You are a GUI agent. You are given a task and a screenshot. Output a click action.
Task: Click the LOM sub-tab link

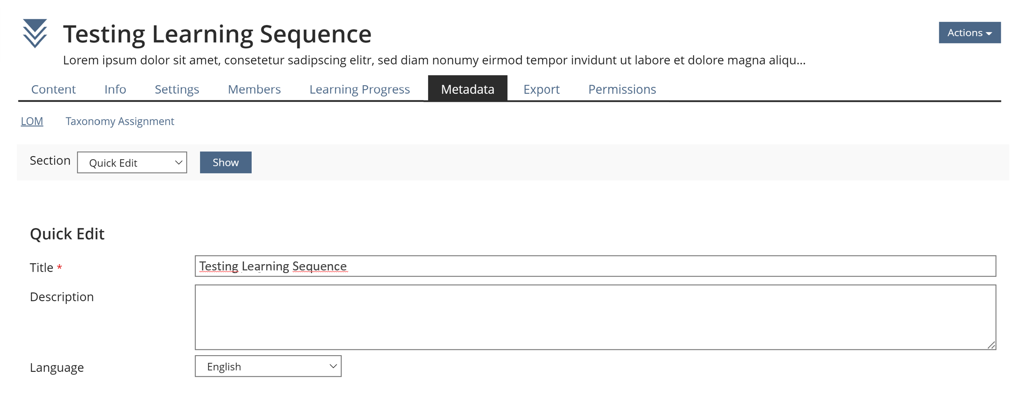point(32,121)
